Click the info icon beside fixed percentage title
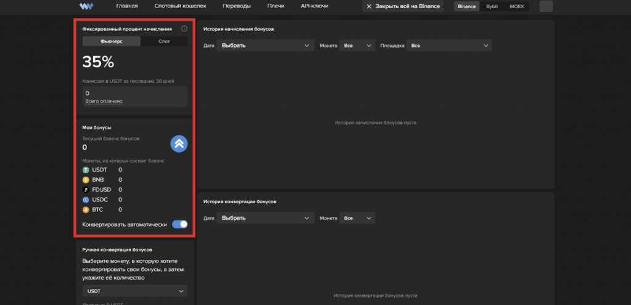631x305 pixels. [184, 28]
